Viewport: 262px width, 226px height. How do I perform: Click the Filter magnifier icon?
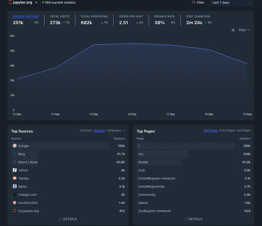(x=194, y=3)
